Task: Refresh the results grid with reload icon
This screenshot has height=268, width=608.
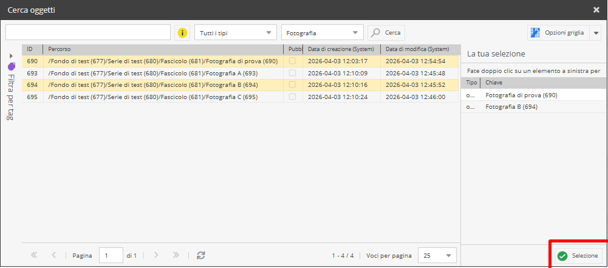Action: pos(201,256)
